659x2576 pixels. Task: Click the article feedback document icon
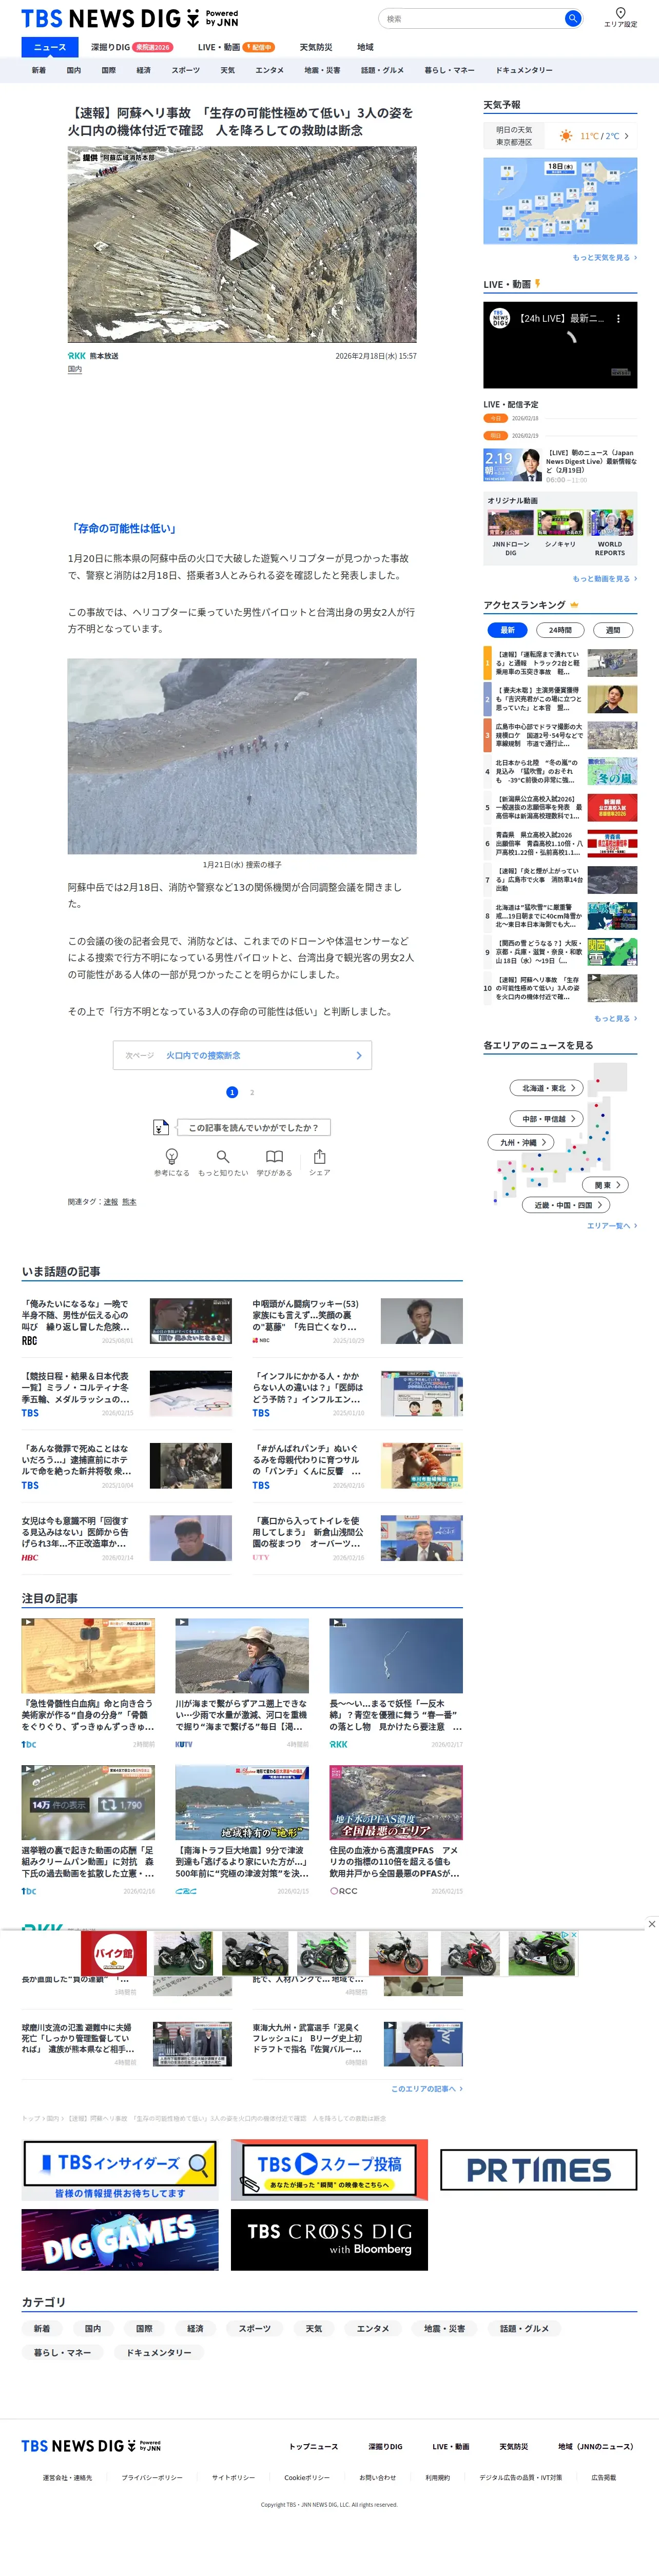tap(160, 1127)
